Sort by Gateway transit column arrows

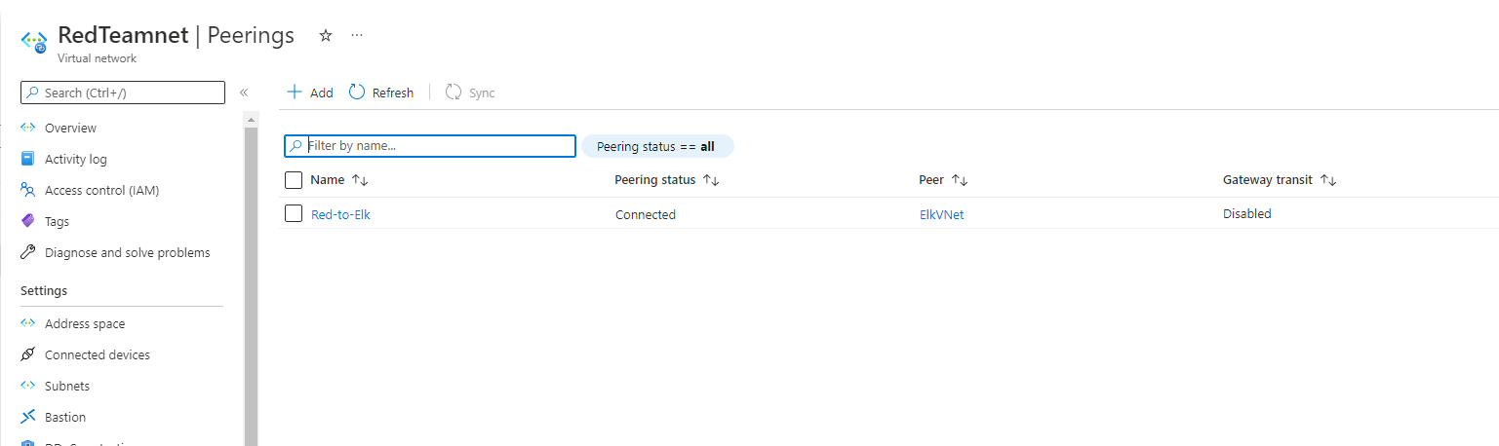pos(1327,180)
